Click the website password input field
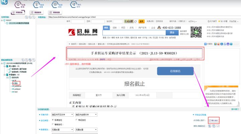 [x=98, y=21]
